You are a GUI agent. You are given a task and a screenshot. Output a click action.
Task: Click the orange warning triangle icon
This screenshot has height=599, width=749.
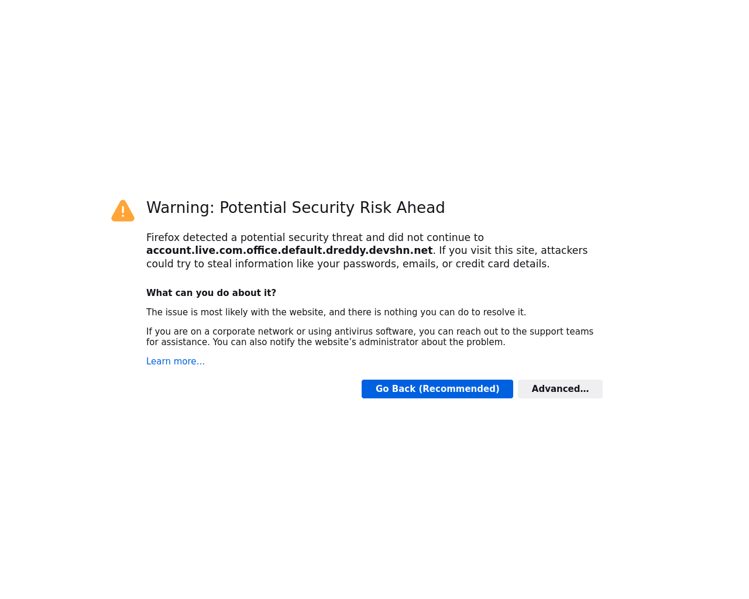coord(123,211)
